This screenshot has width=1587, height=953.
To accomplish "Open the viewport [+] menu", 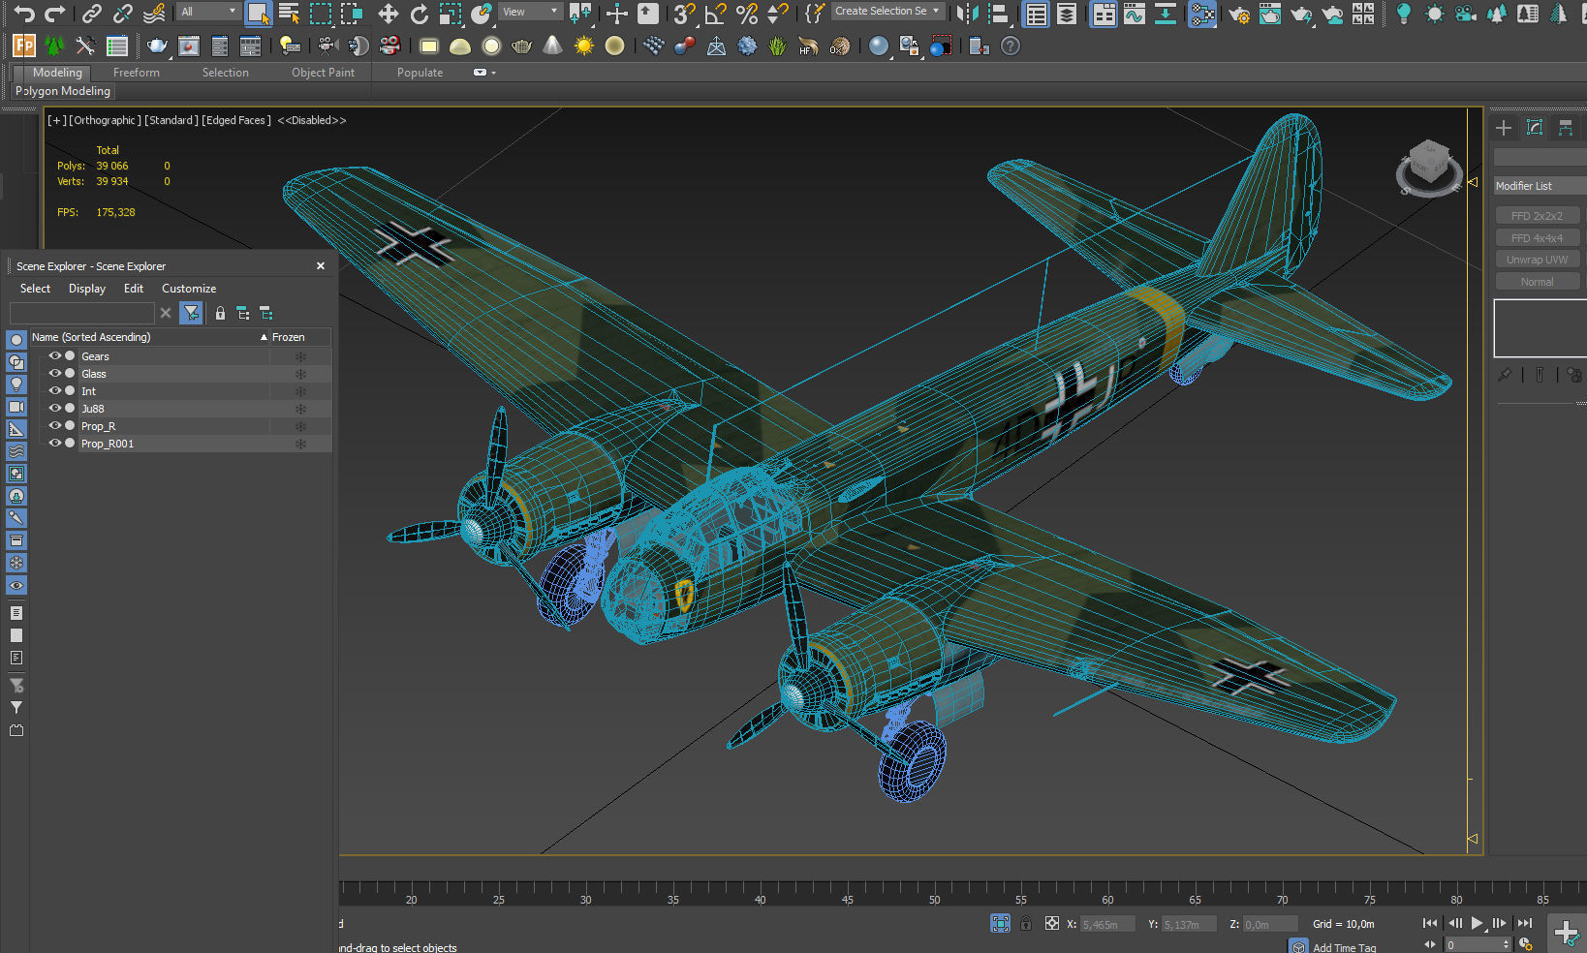I will coord(57,120).
